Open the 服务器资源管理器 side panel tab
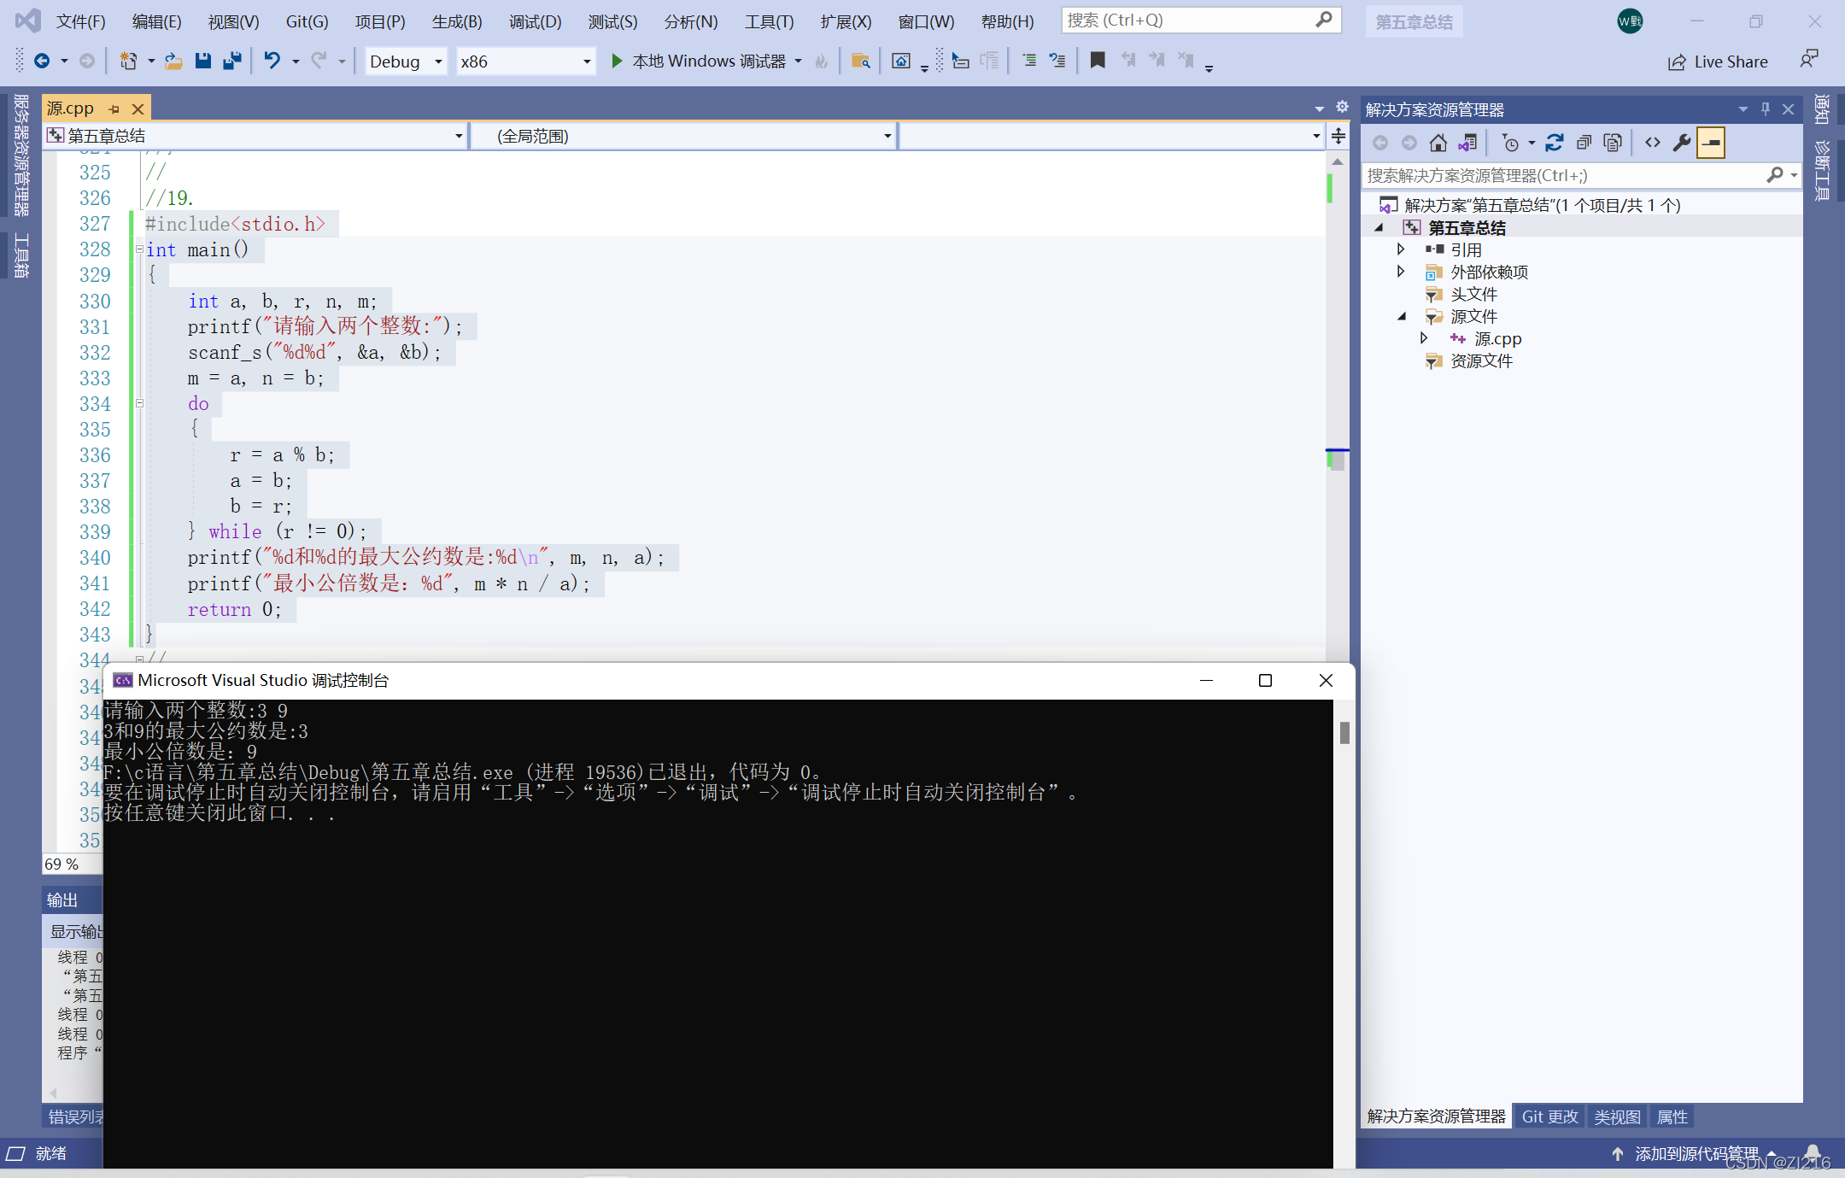 [20, 155]
